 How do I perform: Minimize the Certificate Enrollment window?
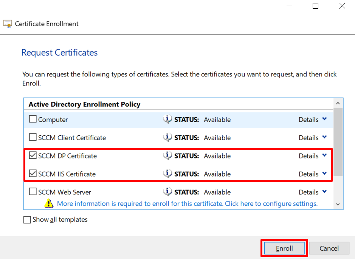[x=289, y=6]
